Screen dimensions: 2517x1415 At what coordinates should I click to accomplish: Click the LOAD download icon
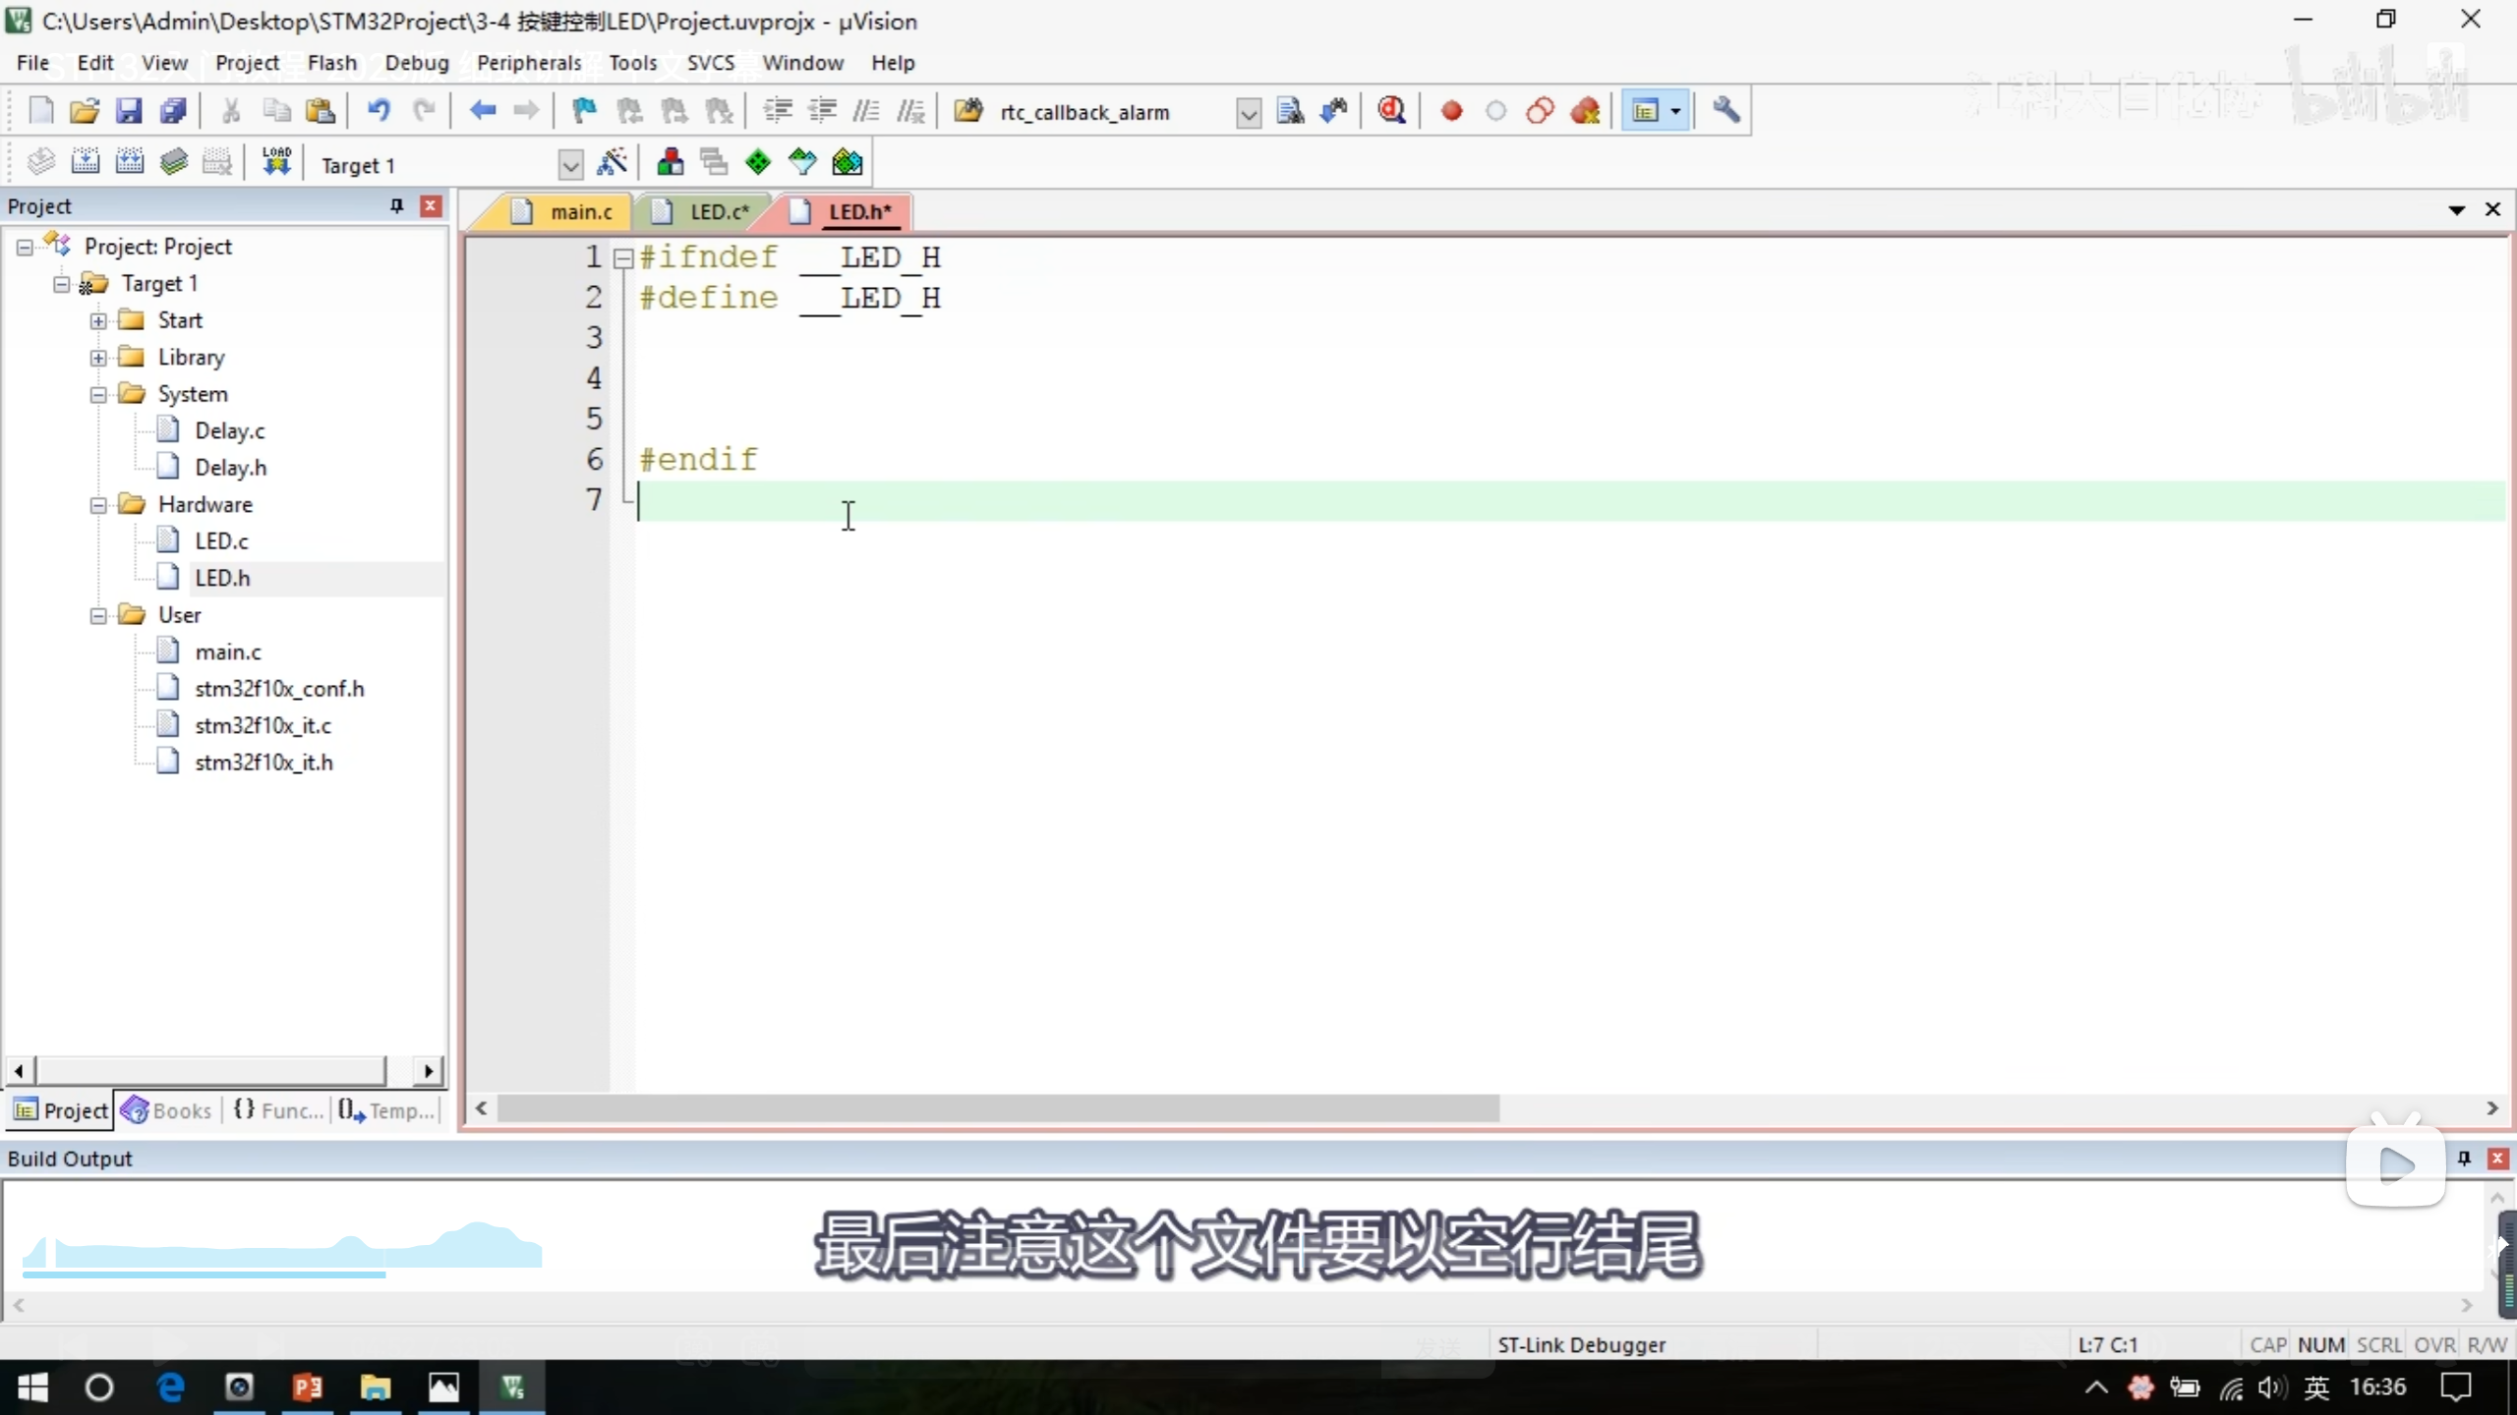pos(276,163)
